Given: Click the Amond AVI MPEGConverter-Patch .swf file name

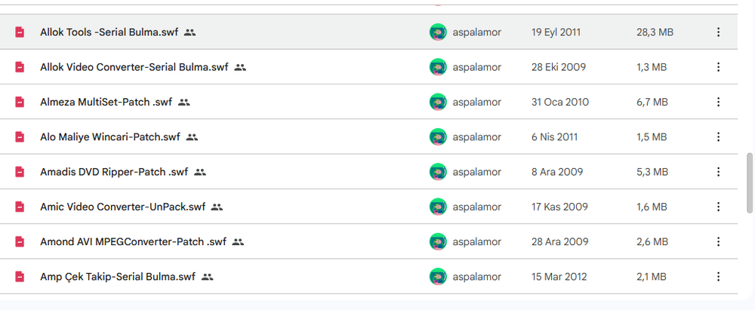Looking at the screenshot, I should (133, 242).
